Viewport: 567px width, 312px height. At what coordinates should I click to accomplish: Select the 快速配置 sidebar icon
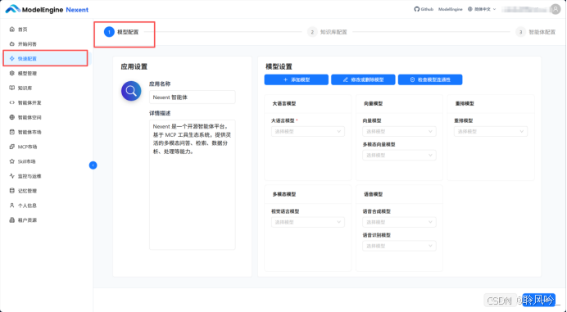click(x=12, y=59)
